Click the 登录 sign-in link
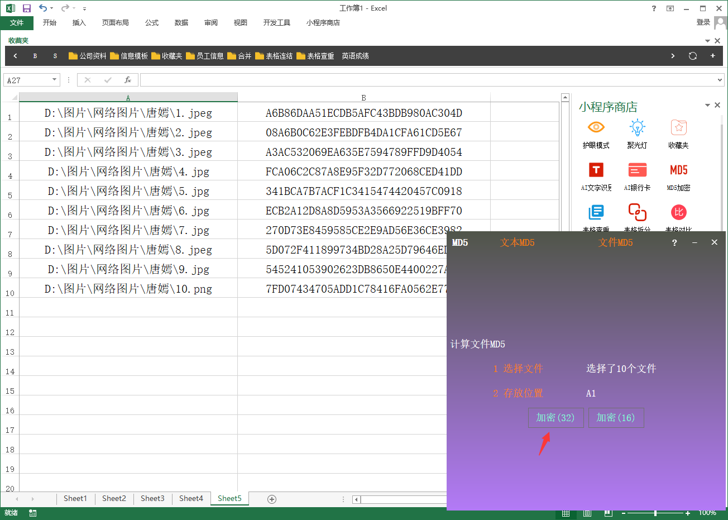This screenshot has width=728, height=520. tap(703, 22)
